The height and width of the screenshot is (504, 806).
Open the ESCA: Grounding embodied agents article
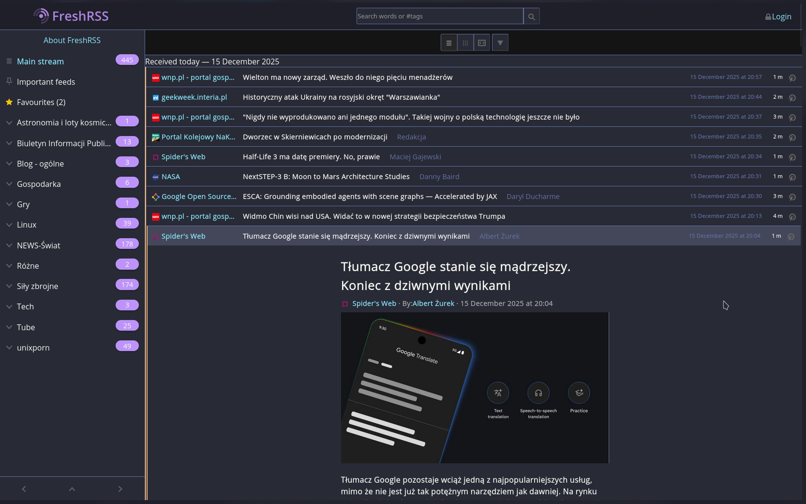coord(370,197)
